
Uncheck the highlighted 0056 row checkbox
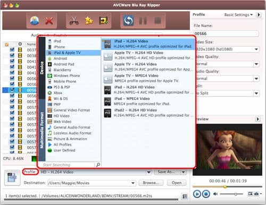(12, 90)
